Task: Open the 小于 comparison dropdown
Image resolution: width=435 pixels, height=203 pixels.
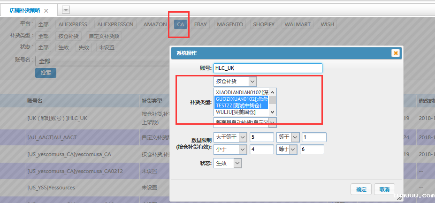Action: pos(242,150)
